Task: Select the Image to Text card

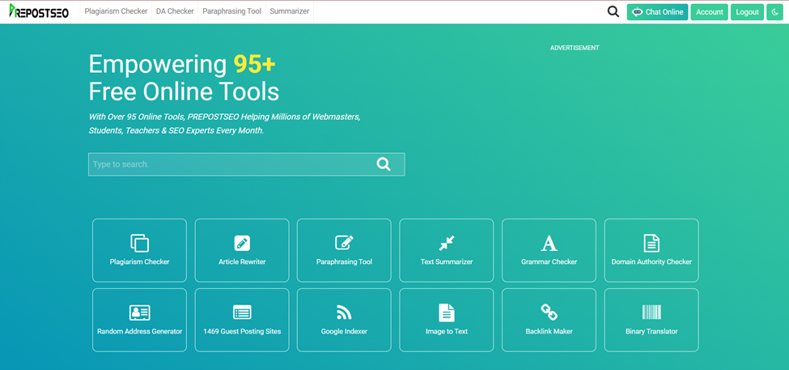Action: click(447, 320)
